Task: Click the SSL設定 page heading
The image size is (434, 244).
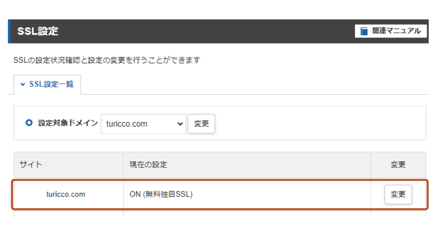Action: (x=38, y=31)
